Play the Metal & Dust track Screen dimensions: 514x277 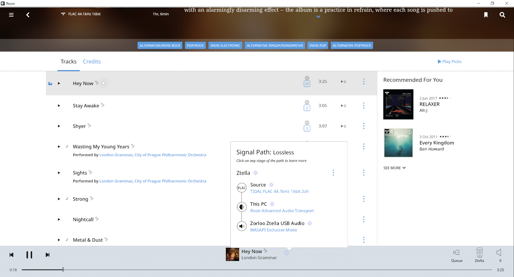click(59, 240)
